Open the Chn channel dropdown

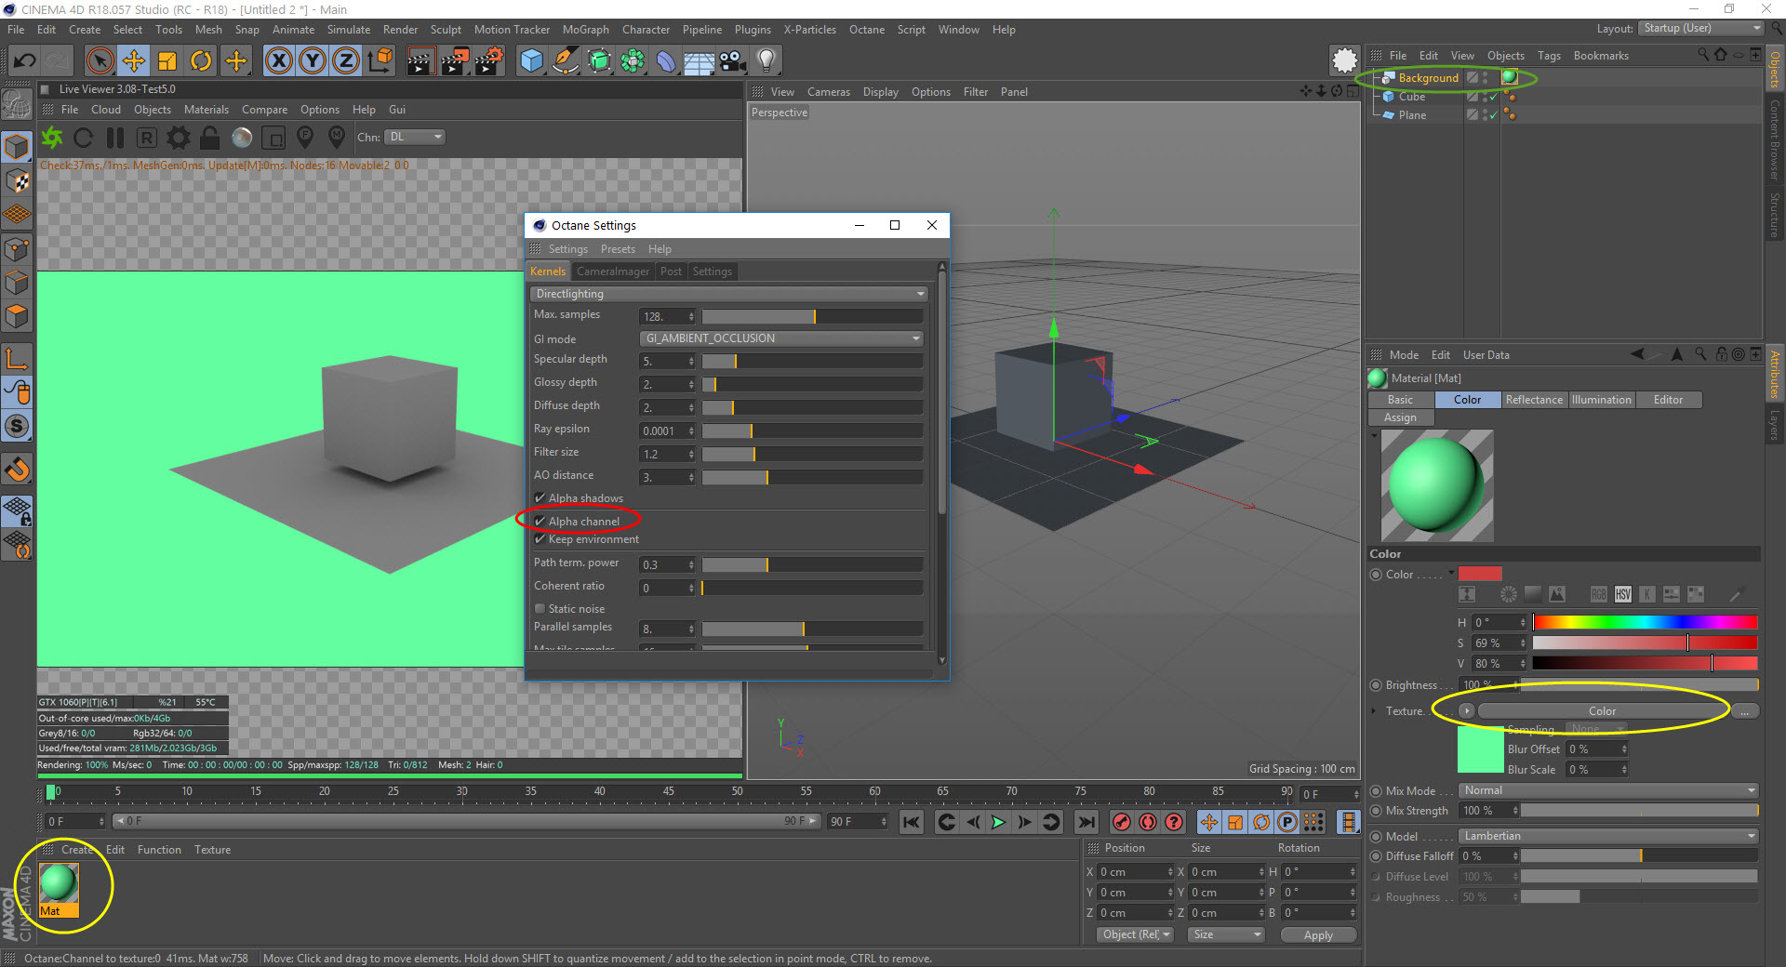point(415,137)
